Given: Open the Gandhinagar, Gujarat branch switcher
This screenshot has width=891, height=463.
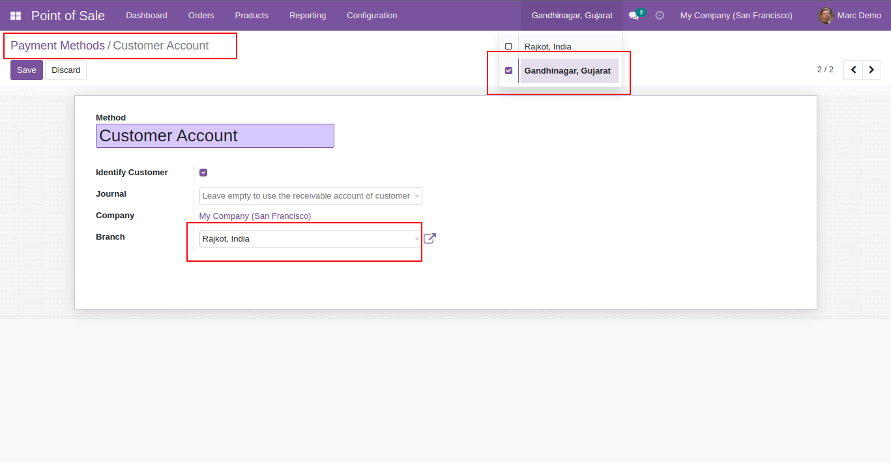Looking at the screenshot, I should pos(572,16).
